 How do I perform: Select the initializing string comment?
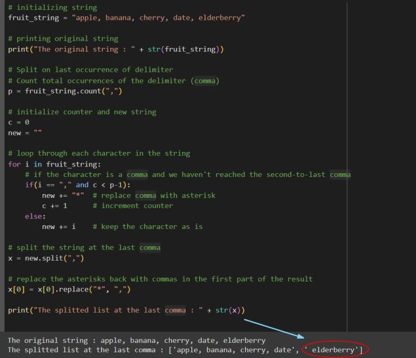[52, 7]
